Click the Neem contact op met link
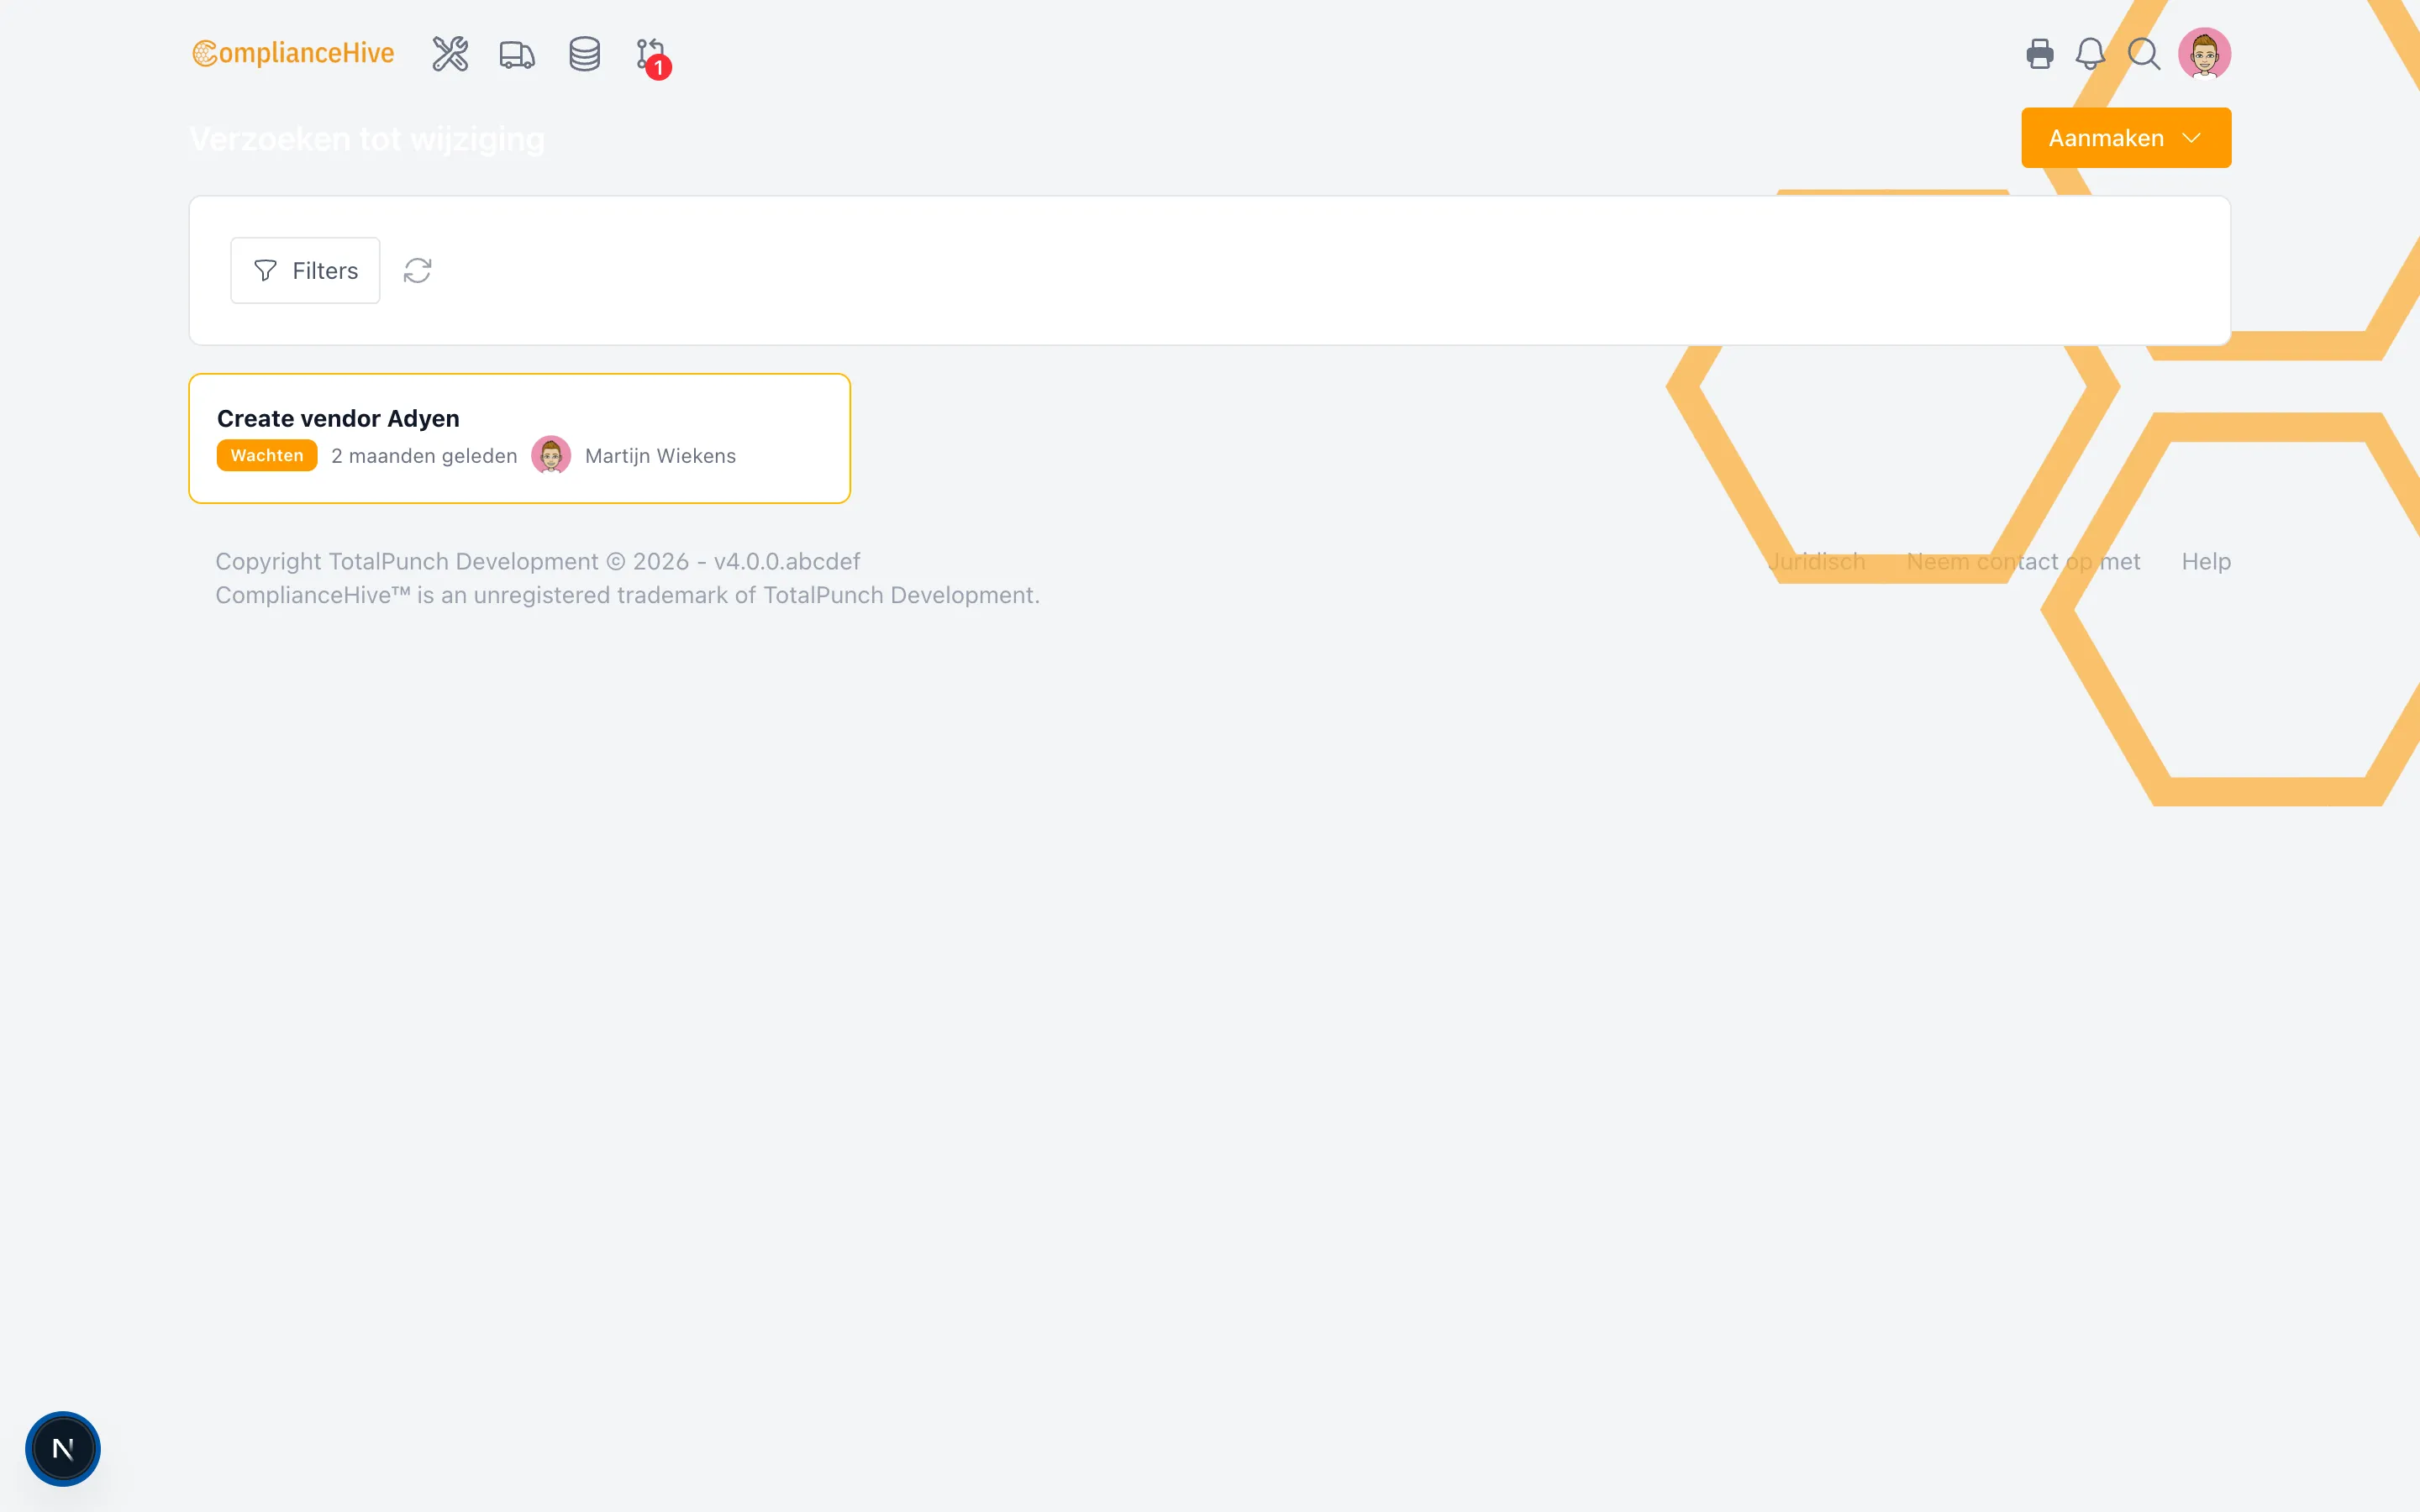 click(2023, 561)
